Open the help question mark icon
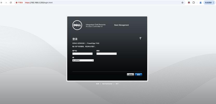Screen dimensions: 216x104 [140, 38]
